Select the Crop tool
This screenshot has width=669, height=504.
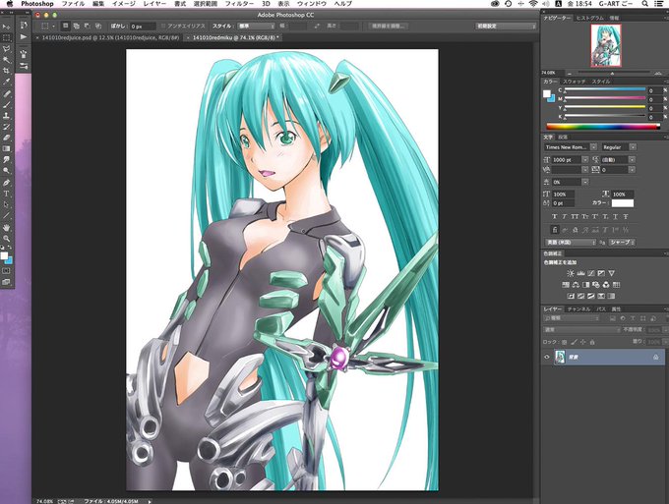pyautogui.click(x=7, y=71)
